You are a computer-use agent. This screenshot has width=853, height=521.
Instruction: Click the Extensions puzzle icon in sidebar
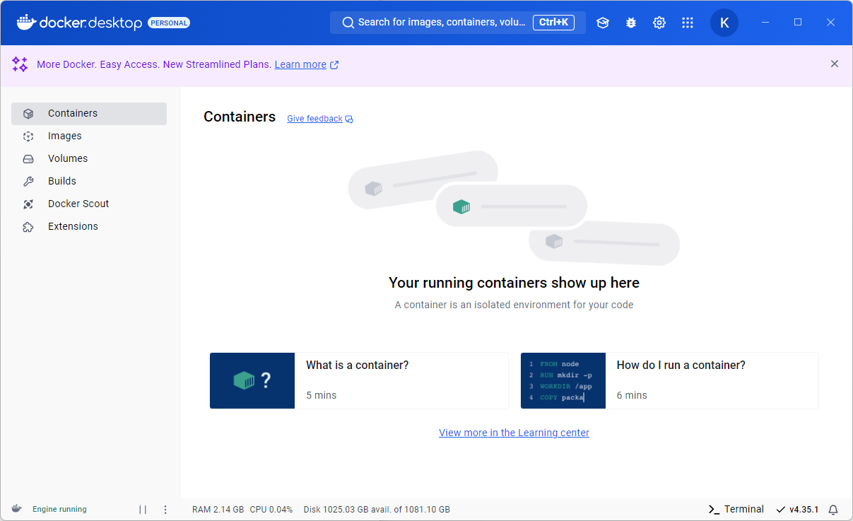pos(28,226)
